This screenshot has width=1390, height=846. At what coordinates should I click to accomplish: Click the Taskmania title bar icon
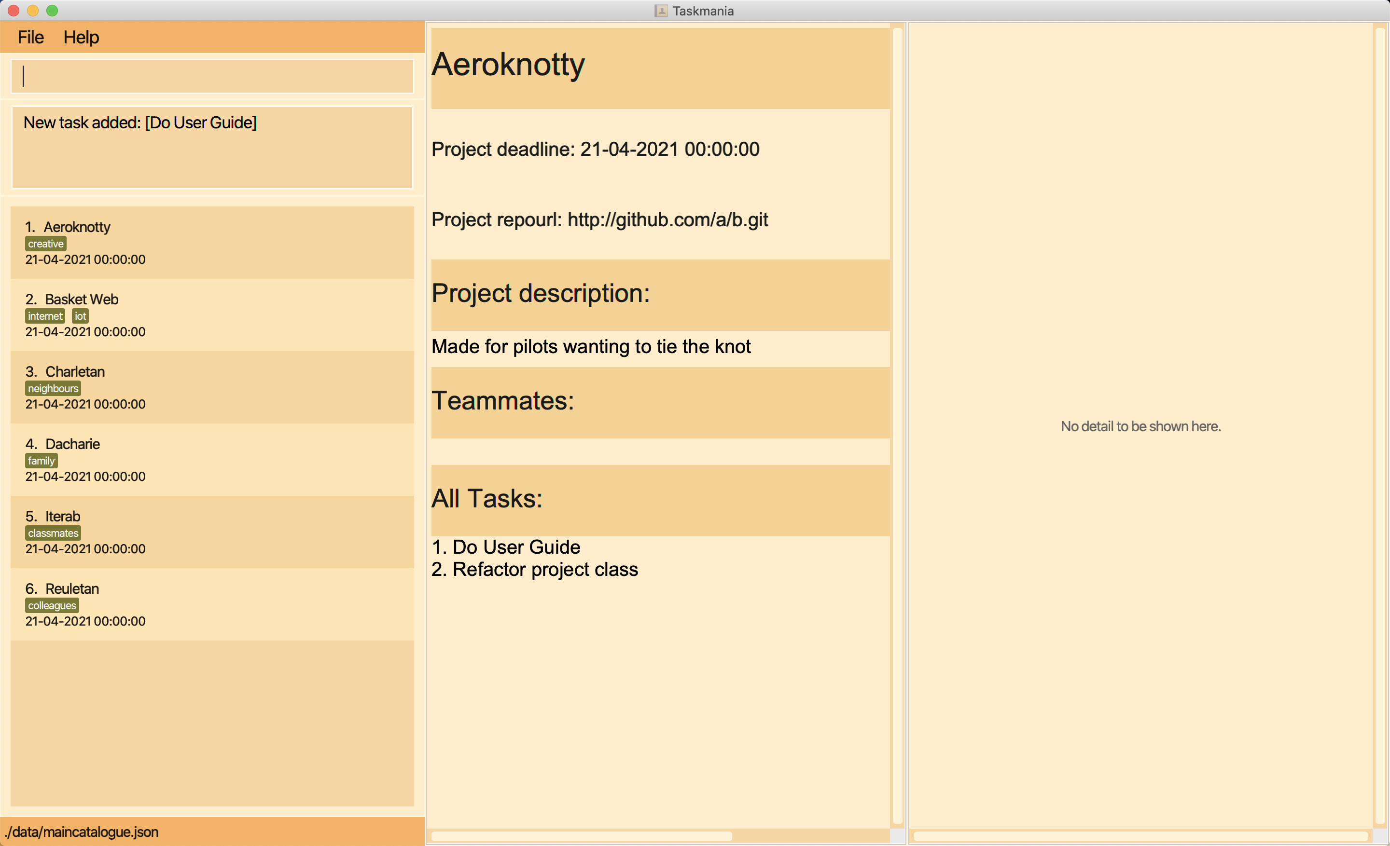coord(661,11)
